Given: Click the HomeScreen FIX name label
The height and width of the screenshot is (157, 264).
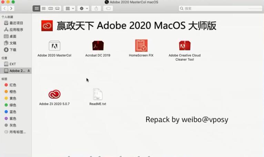Looking at the screenshot, I should click(x=141, y=55).
